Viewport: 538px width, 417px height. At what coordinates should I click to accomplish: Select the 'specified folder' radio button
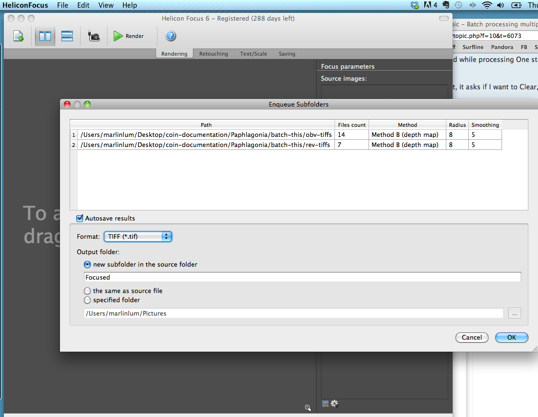[87, 300]
